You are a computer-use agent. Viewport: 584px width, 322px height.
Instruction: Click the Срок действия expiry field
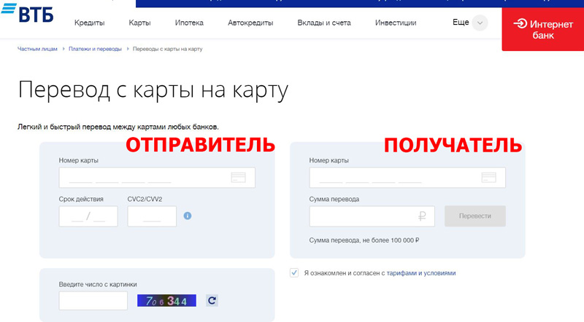88,216
